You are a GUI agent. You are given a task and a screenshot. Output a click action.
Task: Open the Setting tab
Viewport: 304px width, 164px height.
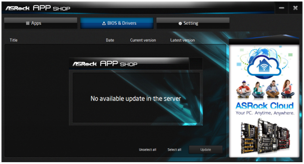193,23
